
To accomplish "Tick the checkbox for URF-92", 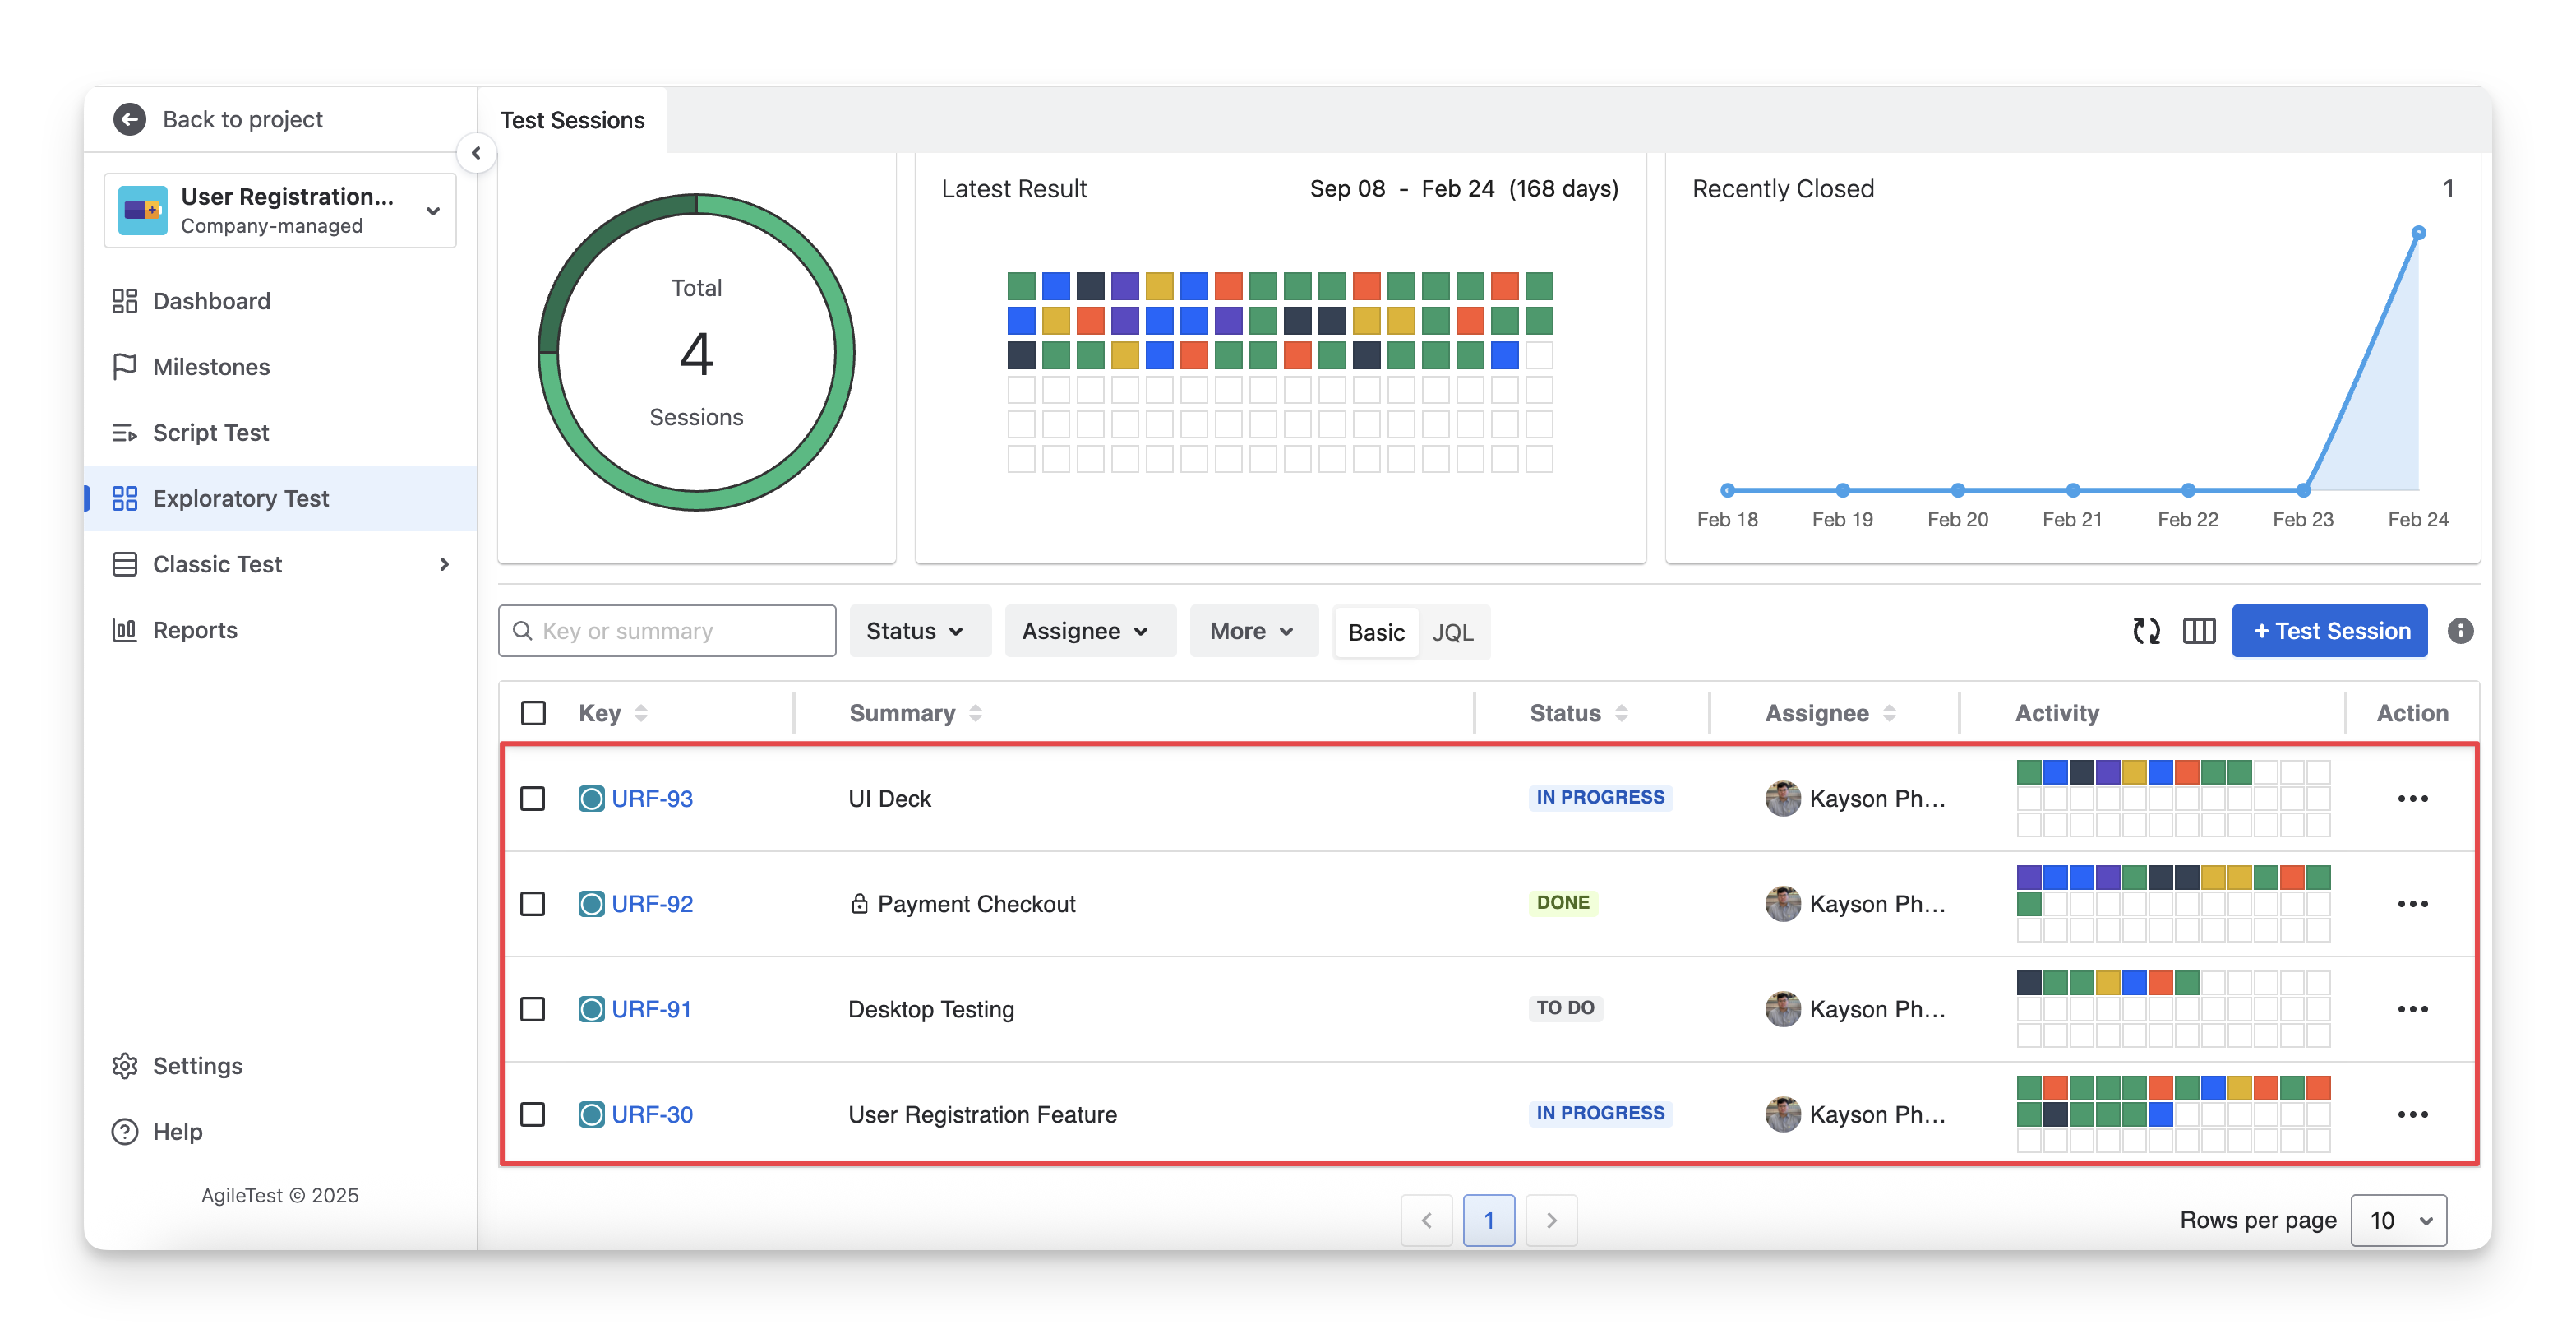I will pyautogui.click(x=533, y=904).
